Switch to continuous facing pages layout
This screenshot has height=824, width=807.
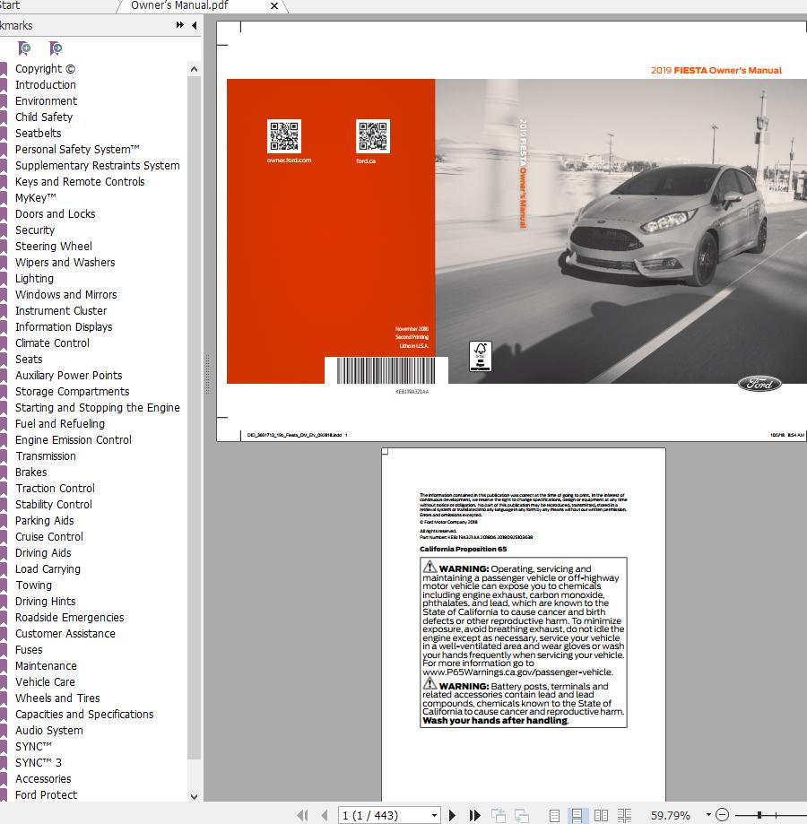(x=624, y=815)
